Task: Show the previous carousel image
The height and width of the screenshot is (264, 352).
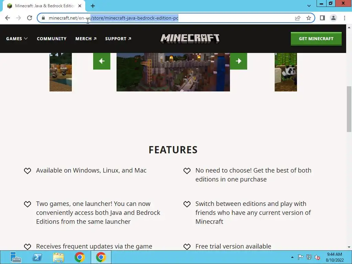Action: 102,61
